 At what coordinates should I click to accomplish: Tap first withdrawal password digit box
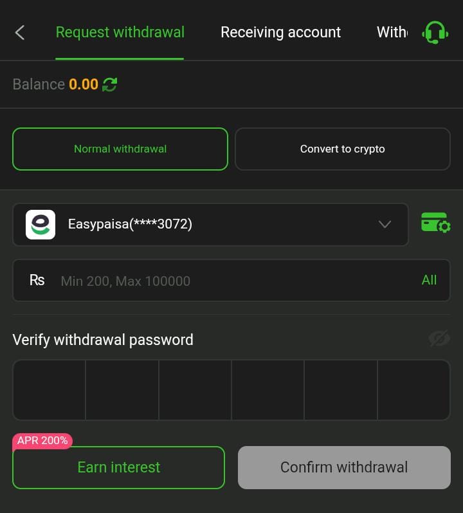(50, 390)
